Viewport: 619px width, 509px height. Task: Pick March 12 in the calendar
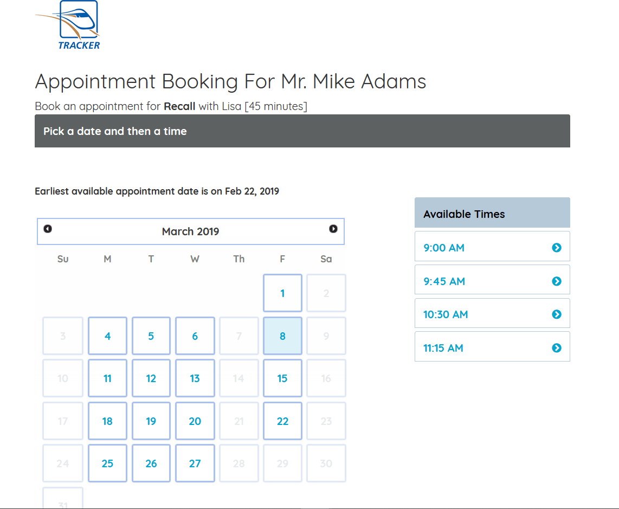click(x=151, y=378)
